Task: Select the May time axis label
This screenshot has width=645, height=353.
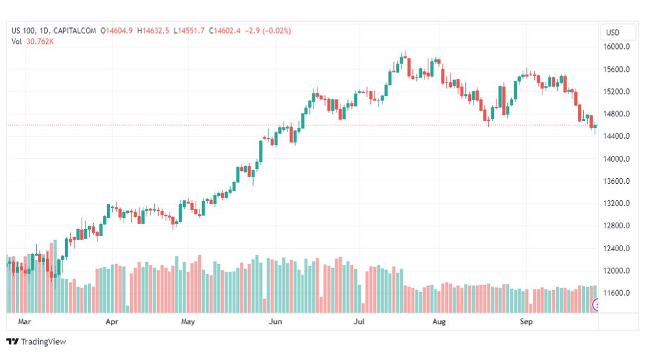Action: coord(187,322)
